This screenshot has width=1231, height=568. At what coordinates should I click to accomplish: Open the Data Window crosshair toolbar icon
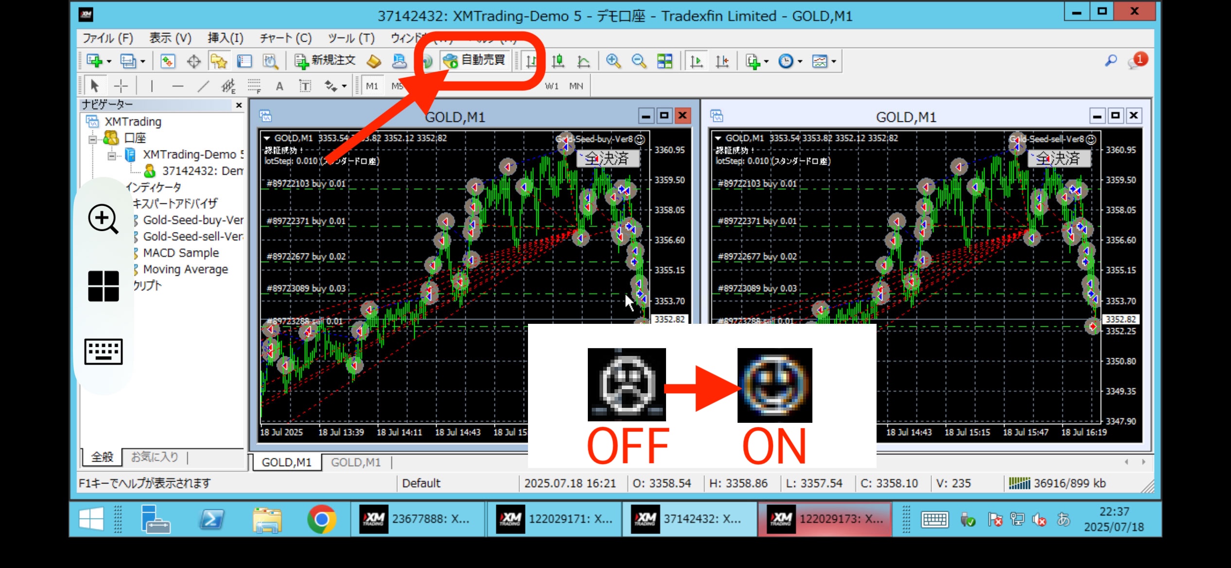pos(193,62)
